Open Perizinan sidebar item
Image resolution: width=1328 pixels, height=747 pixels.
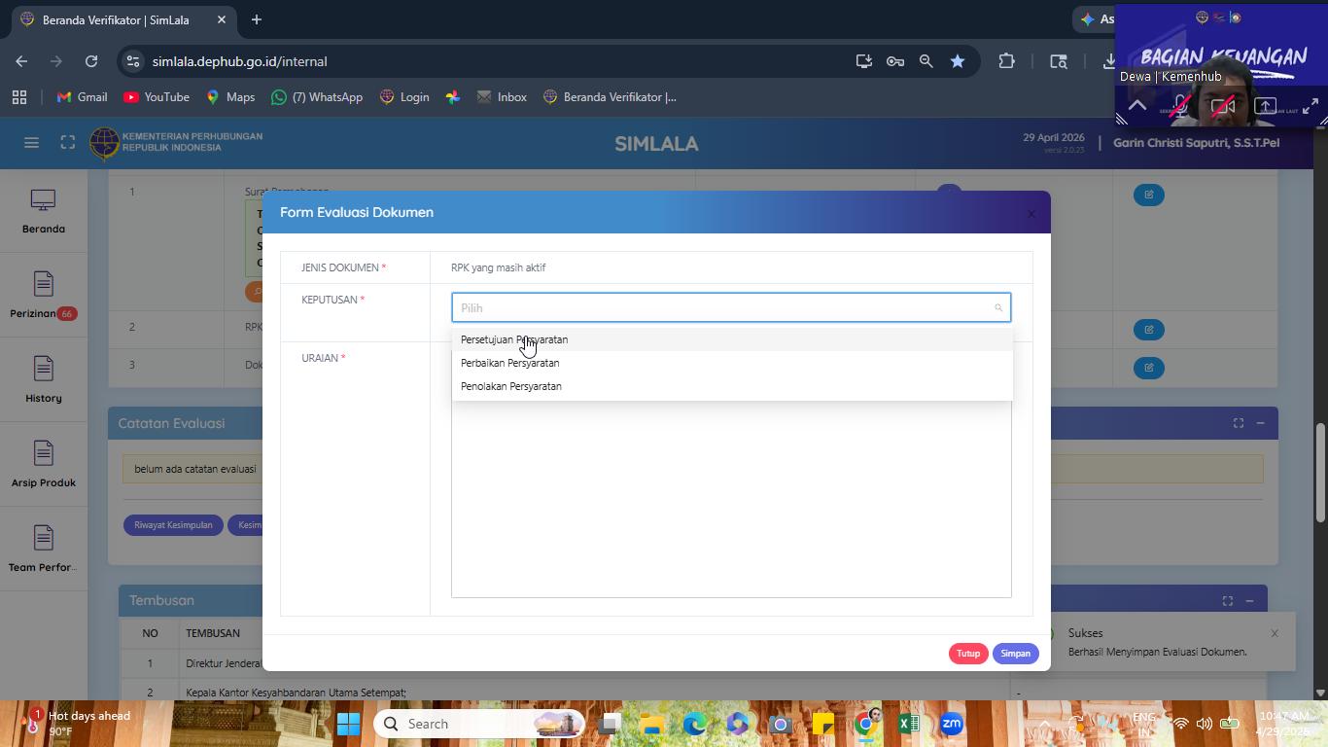pos(44,297)
